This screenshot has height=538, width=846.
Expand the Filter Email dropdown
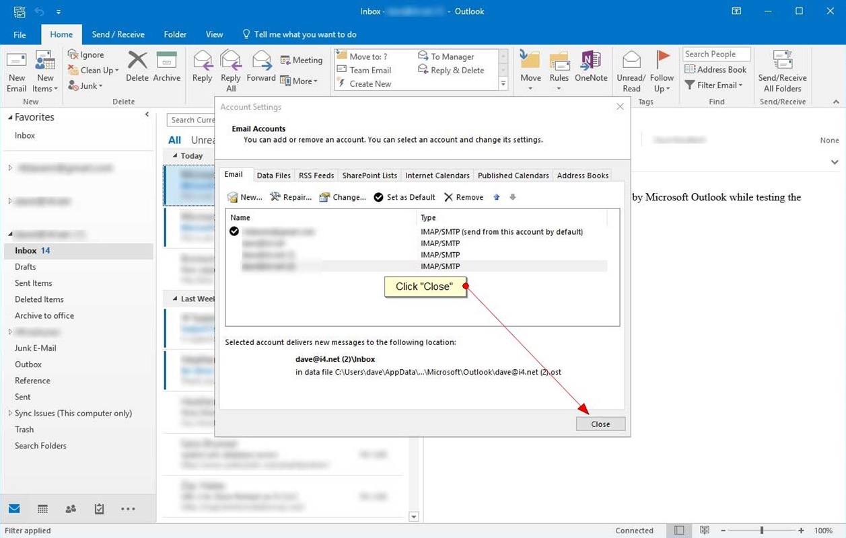(713, 85)
